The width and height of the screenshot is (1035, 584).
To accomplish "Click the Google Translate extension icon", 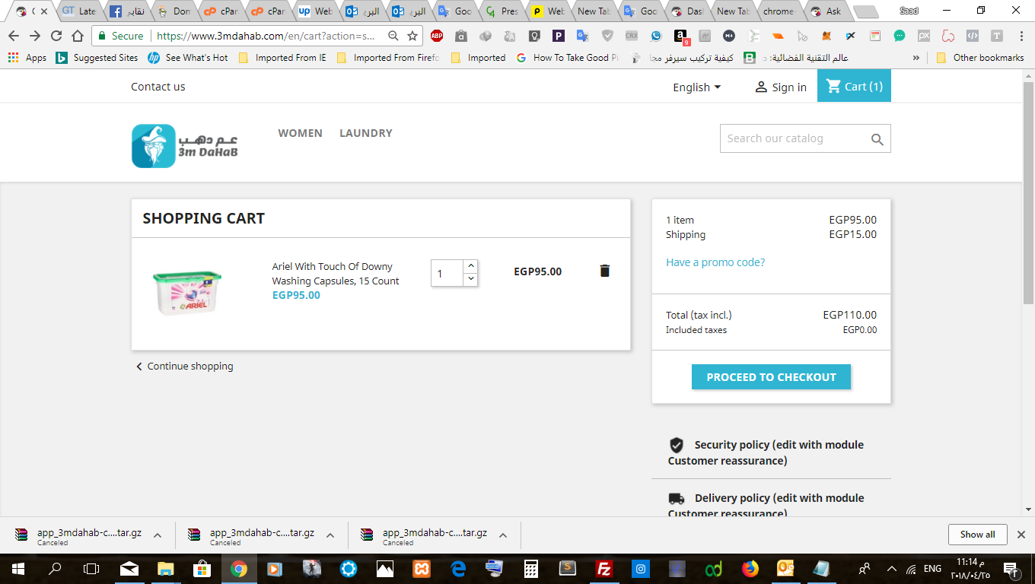I will click(582, 36).
